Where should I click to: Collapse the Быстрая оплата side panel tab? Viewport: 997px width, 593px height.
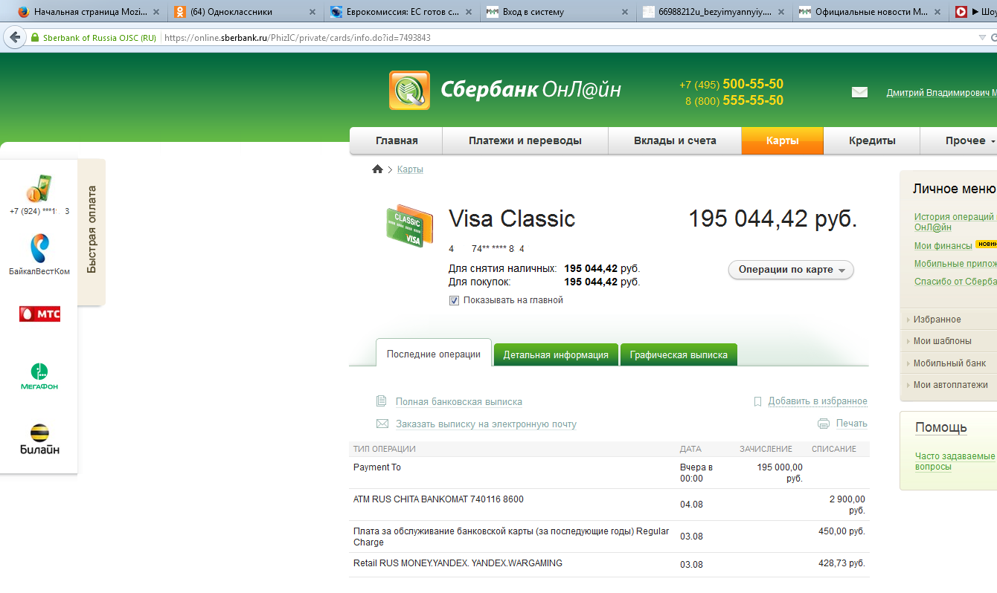tap(92, 230)
